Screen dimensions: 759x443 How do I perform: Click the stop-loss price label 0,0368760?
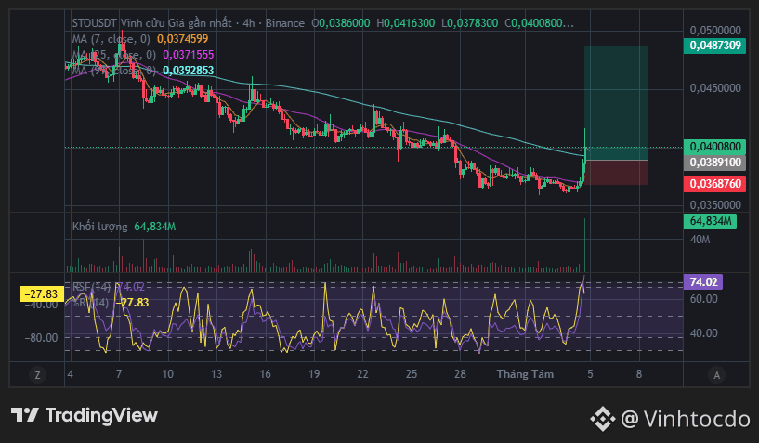pos(715,184)
